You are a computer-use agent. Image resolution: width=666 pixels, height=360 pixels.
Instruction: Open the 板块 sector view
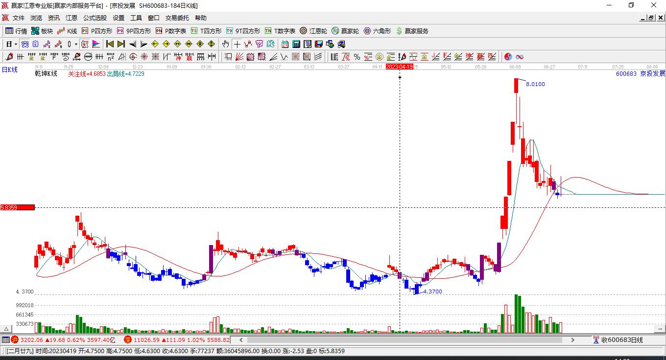42,31
